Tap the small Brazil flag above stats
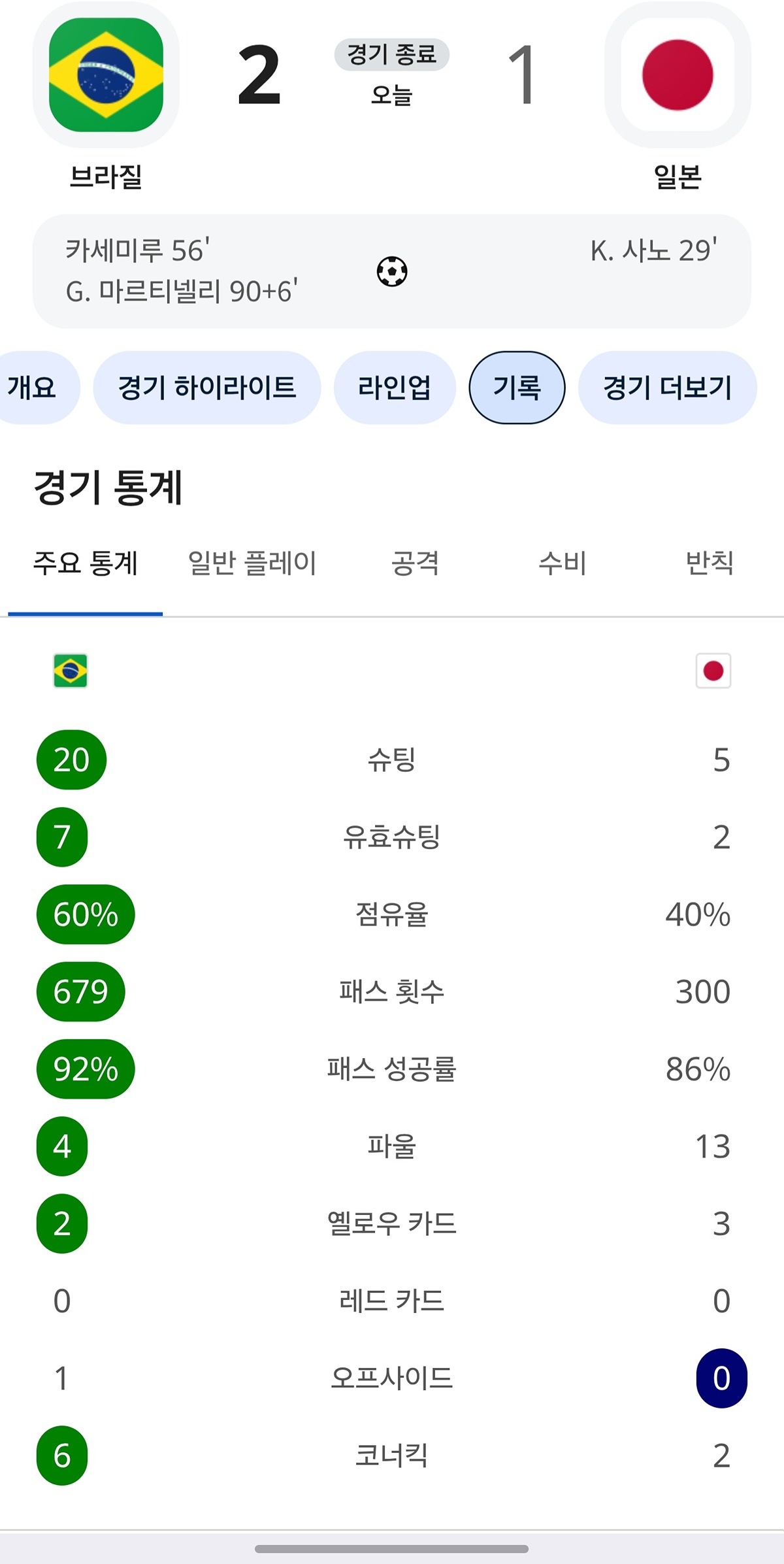Viewport: 784px width, 1564px height. click(x=71, y=671)
